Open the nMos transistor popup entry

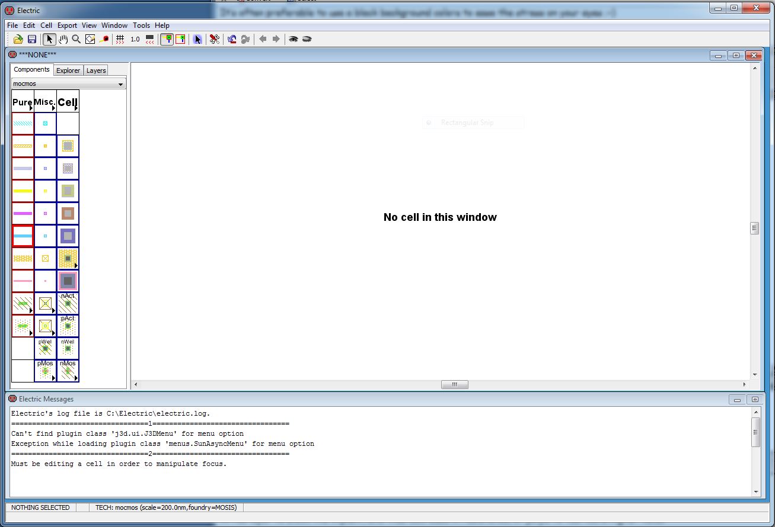[x=68, y=371]
